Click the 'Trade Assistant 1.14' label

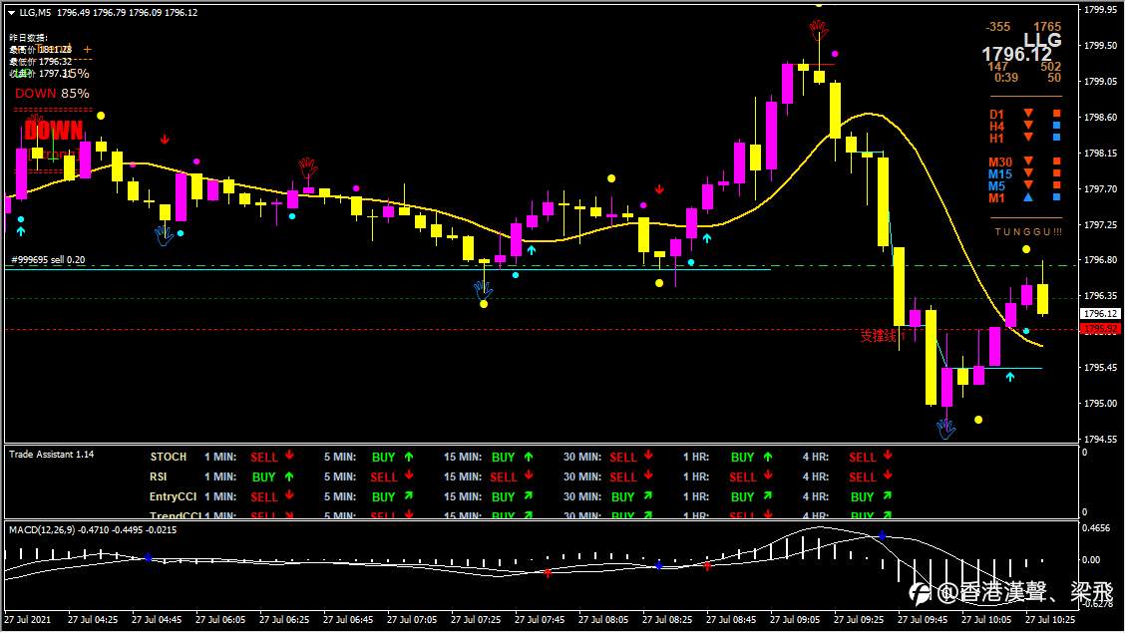[x=51, y=455]
